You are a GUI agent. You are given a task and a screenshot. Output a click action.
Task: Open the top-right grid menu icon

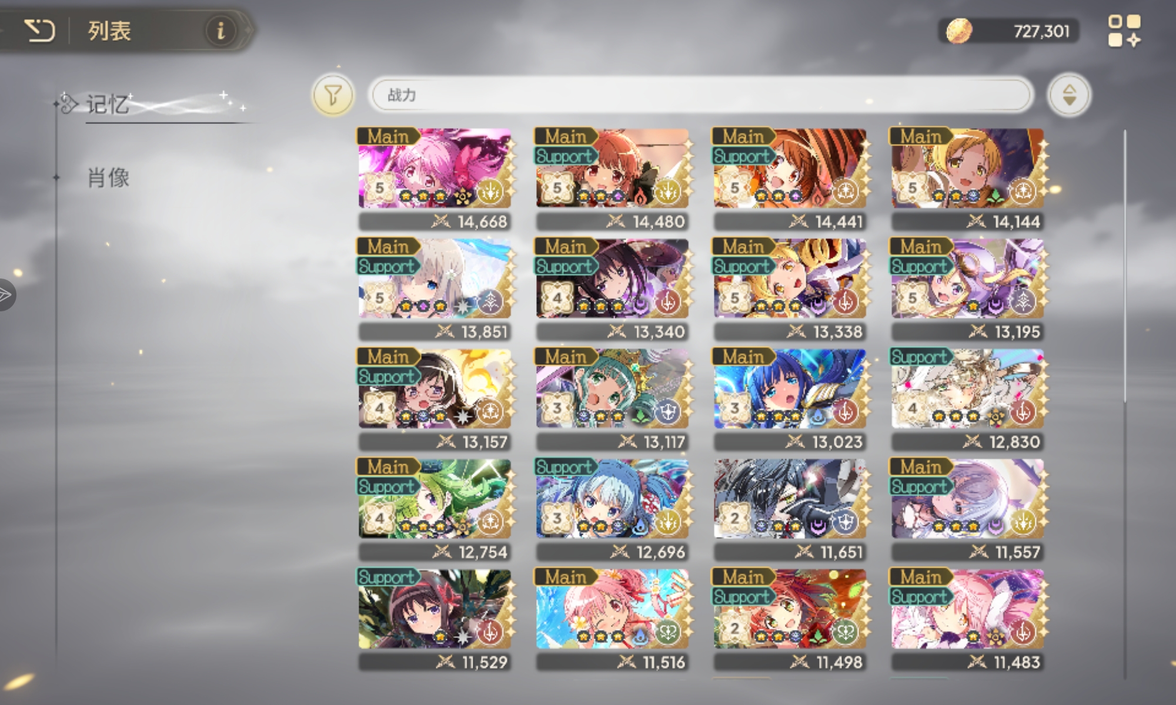(x=1124, y=31)
